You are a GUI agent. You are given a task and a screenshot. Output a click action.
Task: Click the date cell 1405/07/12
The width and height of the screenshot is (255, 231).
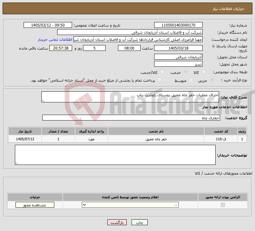coord(25,139)
